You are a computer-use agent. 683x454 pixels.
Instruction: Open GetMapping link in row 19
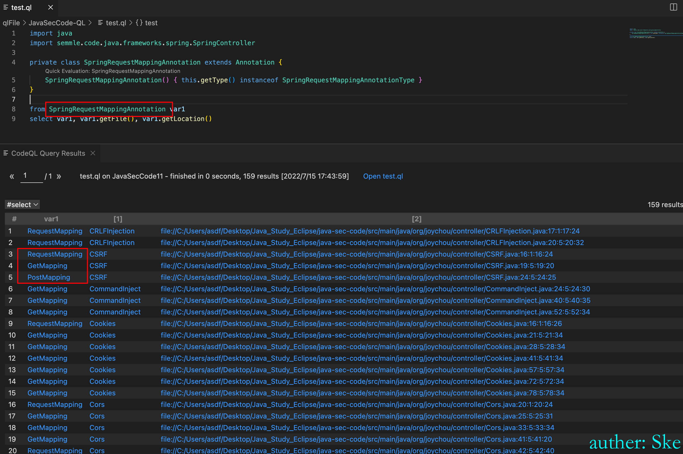tap(47, 439)
